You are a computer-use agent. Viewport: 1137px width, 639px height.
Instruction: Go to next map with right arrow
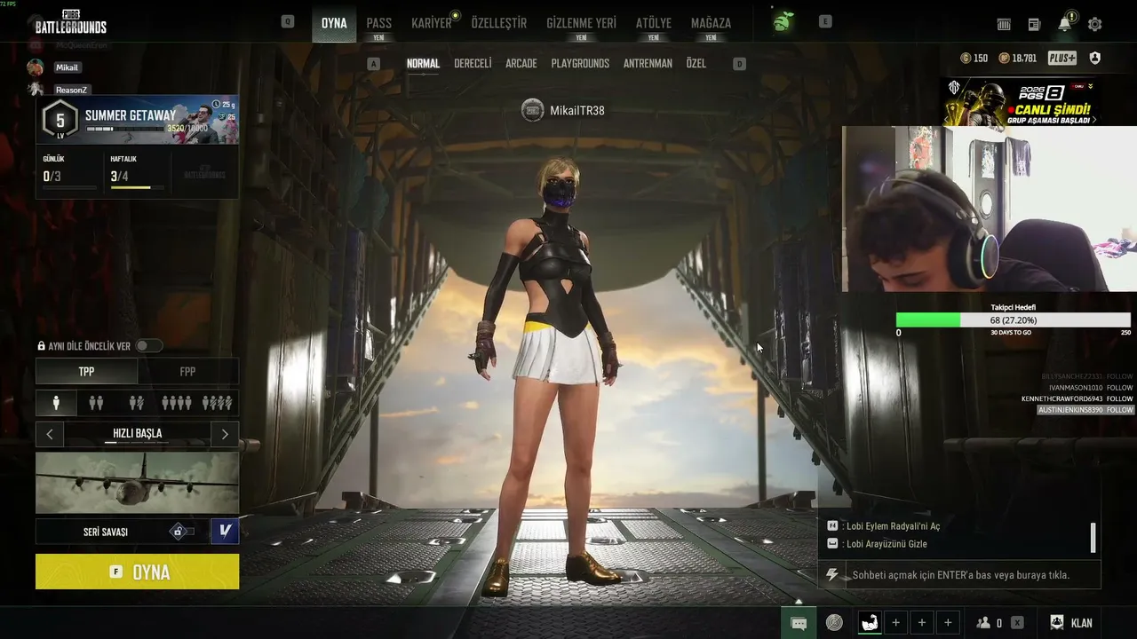point(225,434)
